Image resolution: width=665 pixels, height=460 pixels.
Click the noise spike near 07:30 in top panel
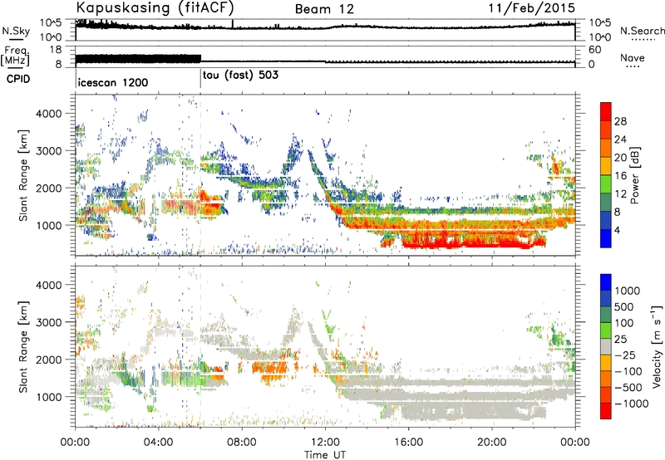[233, 24]
